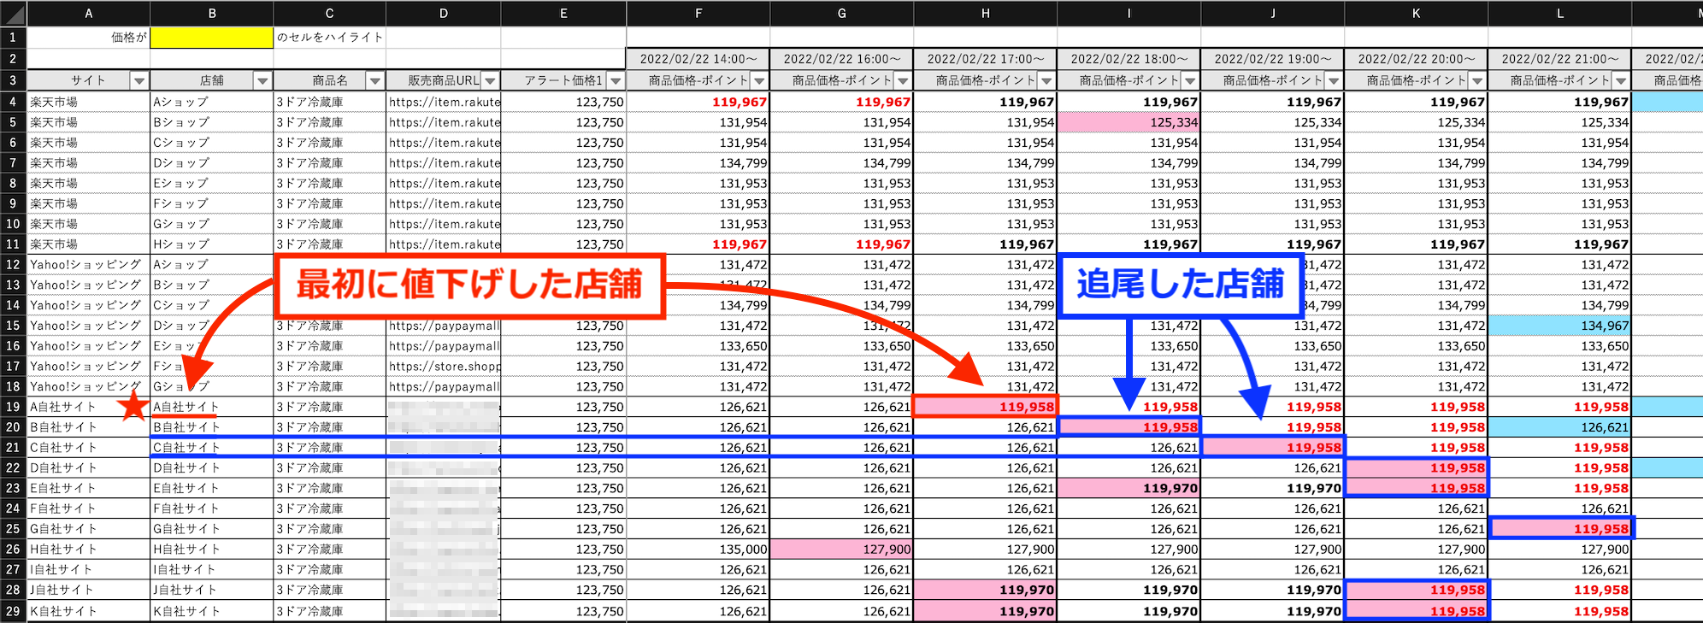Select the pink-highlighted 127,900 cell

(x=841, y=550)
